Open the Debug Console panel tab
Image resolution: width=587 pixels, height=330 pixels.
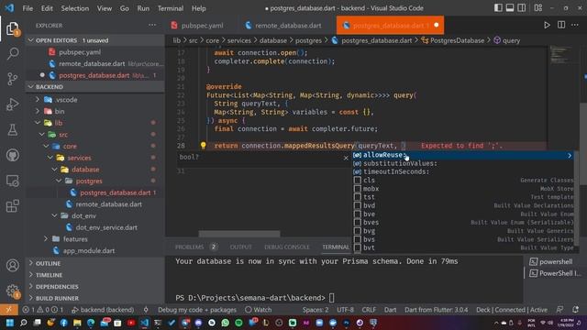pos(287,247)
